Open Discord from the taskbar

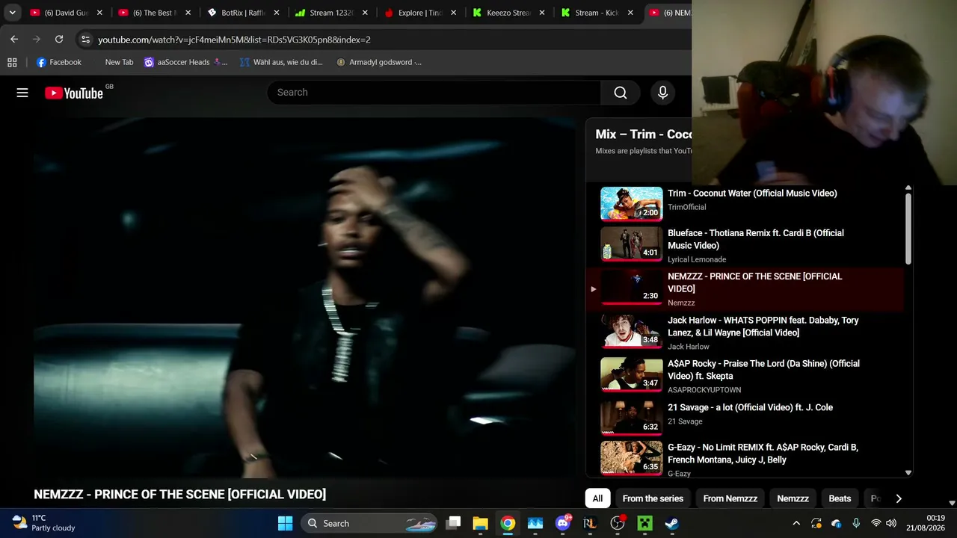coord(563,523)
